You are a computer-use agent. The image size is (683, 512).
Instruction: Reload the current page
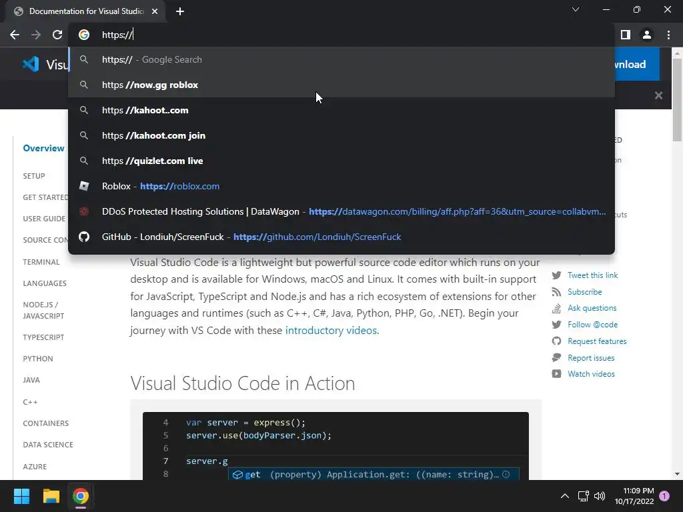[x=57, y=35]
